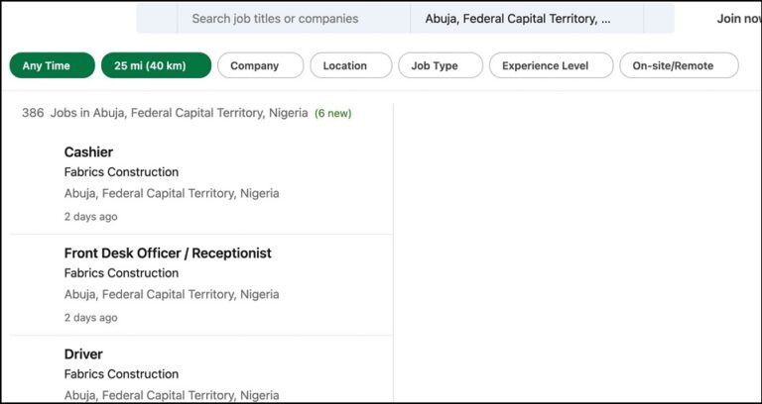Click the Cashier job's Abuja location text
Image resolution: width=762 pixels, height=404 pixels.
pos(172,193)
